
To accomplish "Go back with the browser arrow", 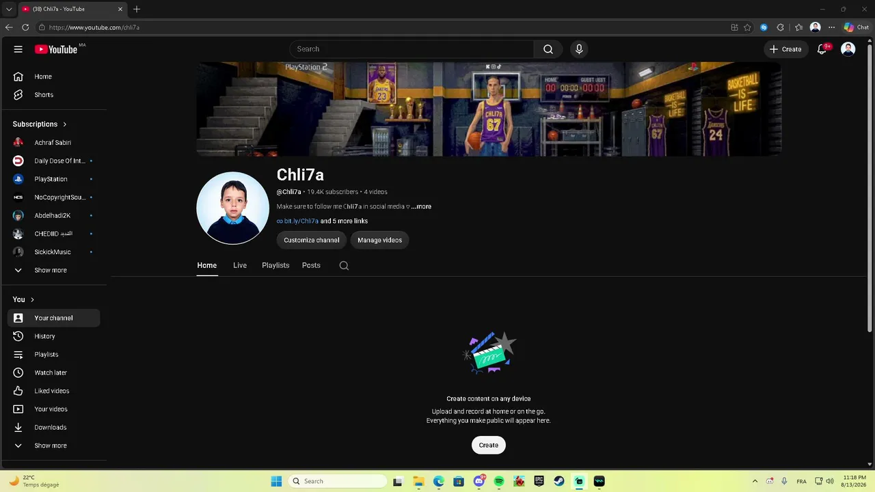I will 9,27.
